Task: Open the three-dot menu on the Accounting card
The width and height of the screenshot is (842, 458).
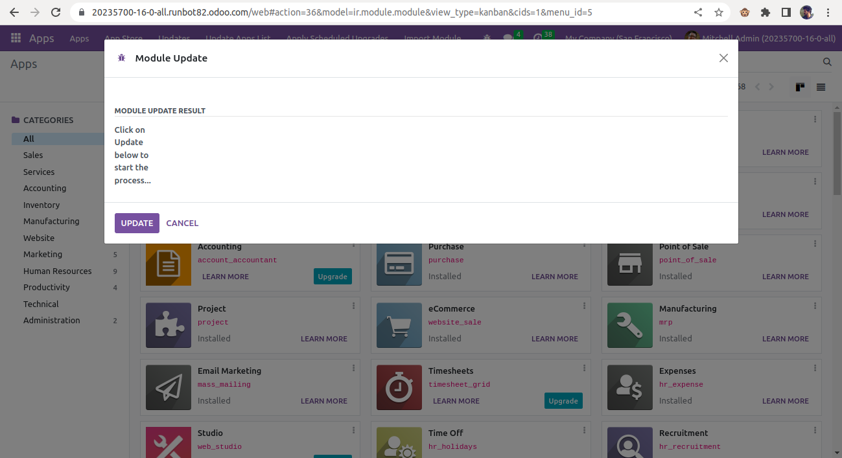Action: [353, 244]
